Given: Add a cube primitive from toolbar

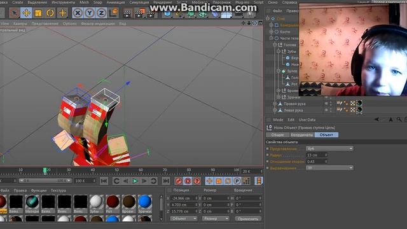Looking at the screenshot, I should pos(167,14).
